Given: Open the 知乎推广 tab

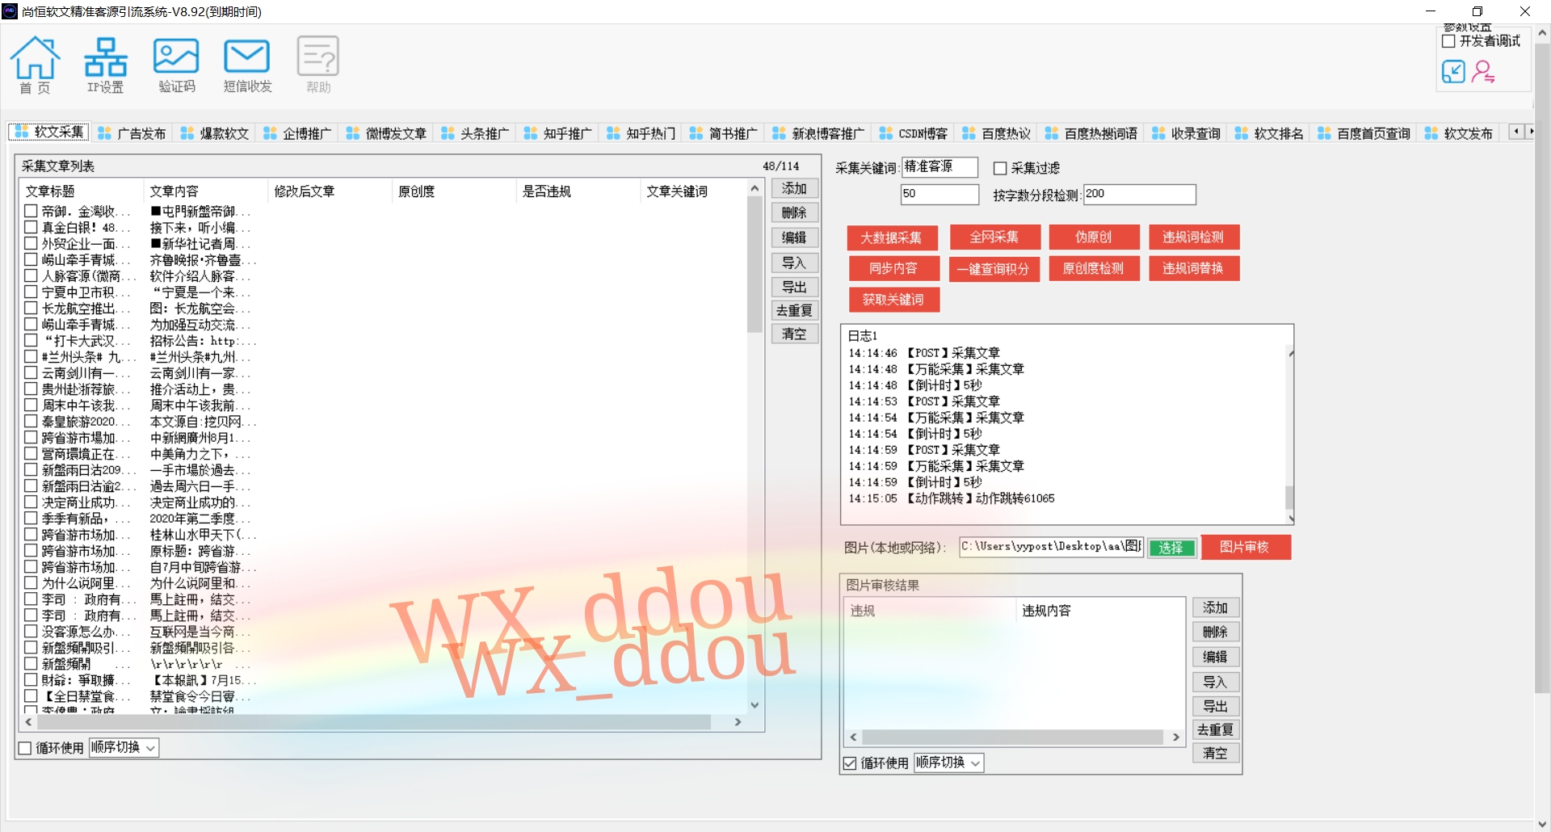Looking at the screenshot, I should tap(558, 133).
